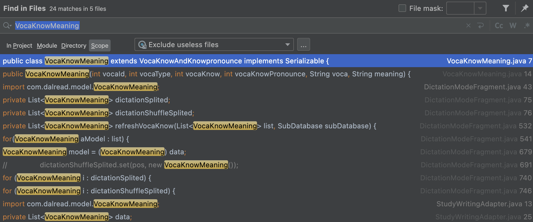Viewport: 533px width, 222px height.
Task: Click the scope icon beside Exclude useless files
Action: tap(142, 45)
